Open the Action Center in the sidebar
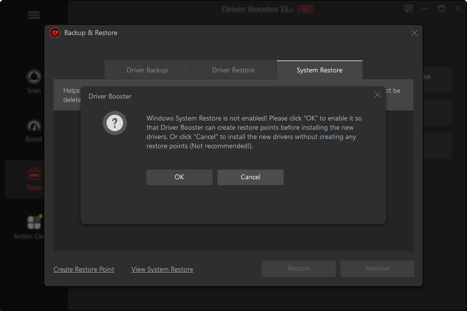The image size is (467, 311). (34, 223)
